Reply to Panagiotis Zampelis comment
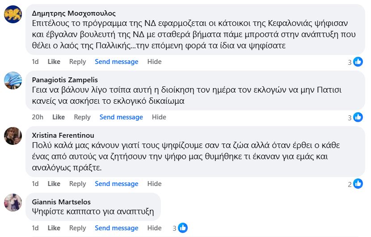The width and height of the screenshot is (371, 237). (x=82, y=117)
